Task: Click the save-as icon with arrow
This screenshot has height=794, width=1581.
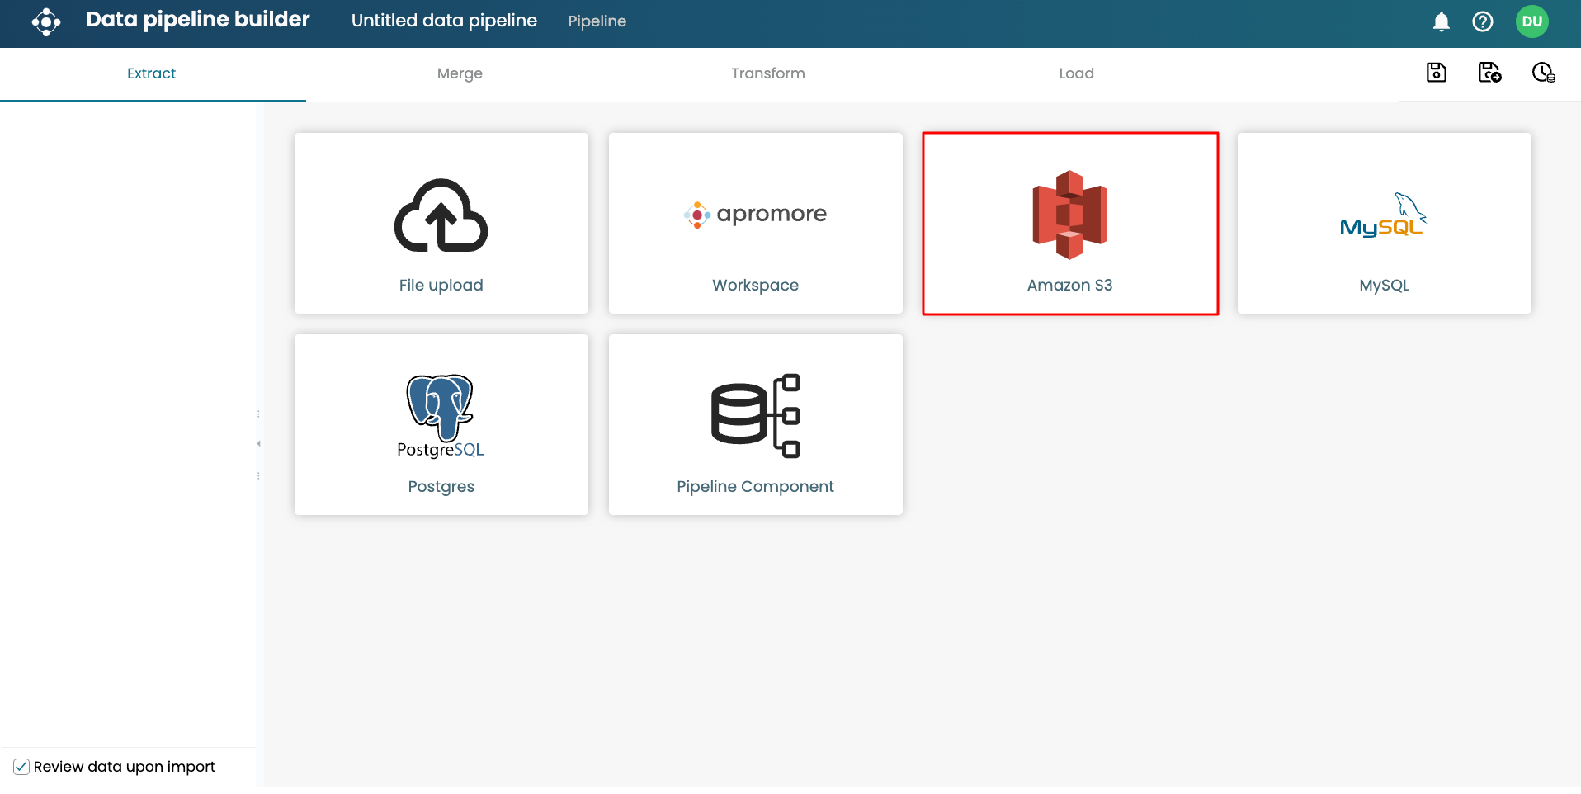Action: click(x=1489, y=73)
